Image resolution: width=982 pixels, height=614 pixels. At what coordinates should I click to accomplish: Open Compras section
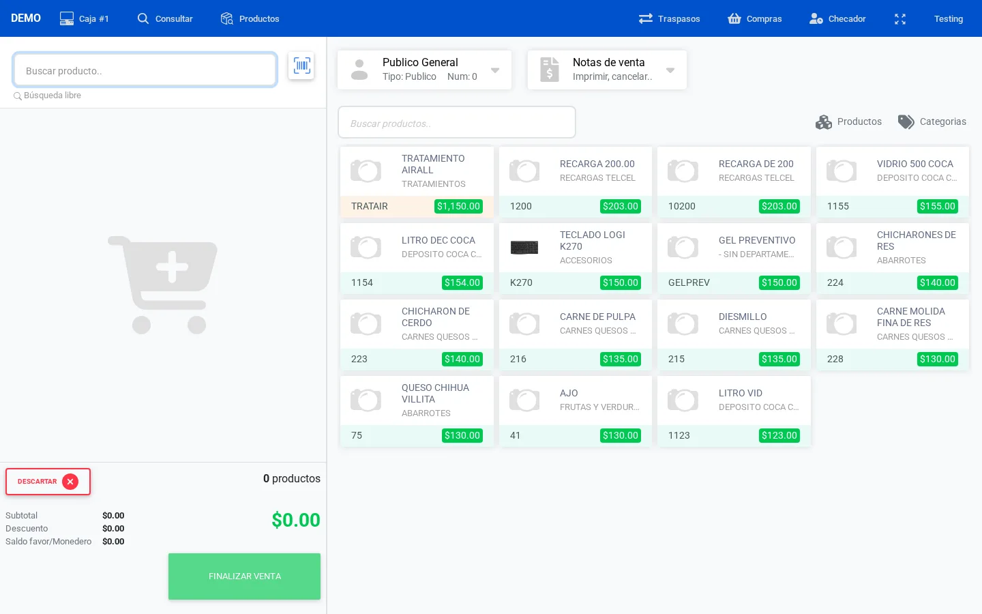coord(754,18)
